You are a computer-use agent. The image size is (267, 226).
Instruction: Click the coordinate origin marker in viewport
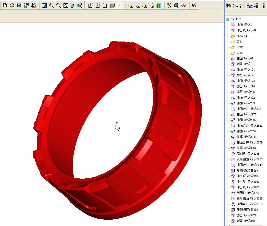(118, 126)
